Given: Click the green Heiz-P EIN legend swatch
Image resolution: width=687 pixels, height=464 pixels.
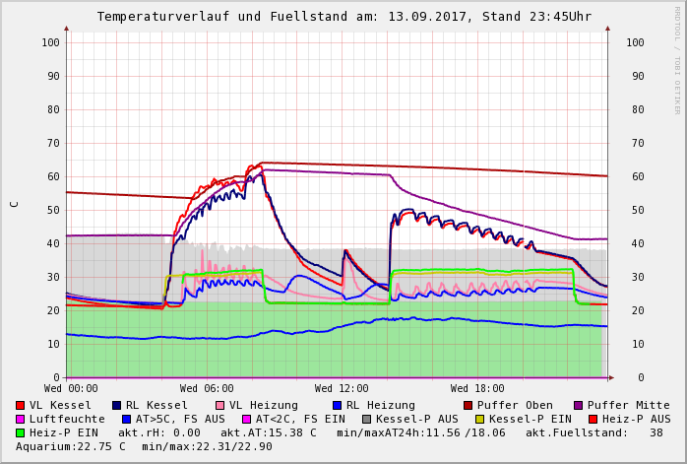Looking at the screenshot, I should pos(21,432).
